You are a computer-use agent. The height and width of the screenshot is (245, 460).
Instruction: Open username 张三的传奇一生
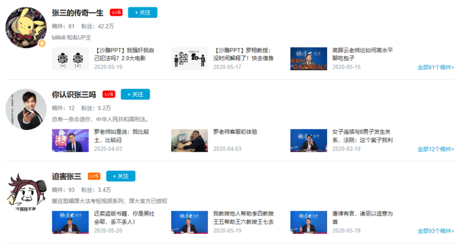click(78, 13)
